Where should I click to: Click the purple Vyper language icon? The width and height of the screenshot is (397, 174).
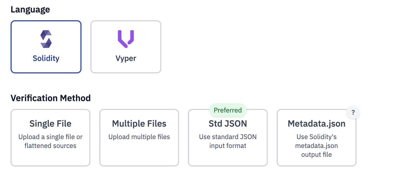point(126,39)
